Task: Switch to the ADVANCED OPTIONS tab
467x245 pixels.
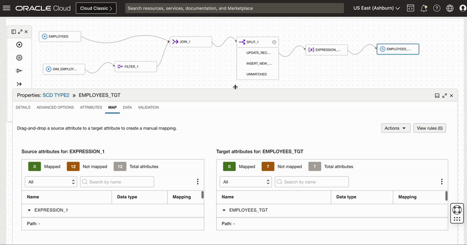Action: [55, 107]
